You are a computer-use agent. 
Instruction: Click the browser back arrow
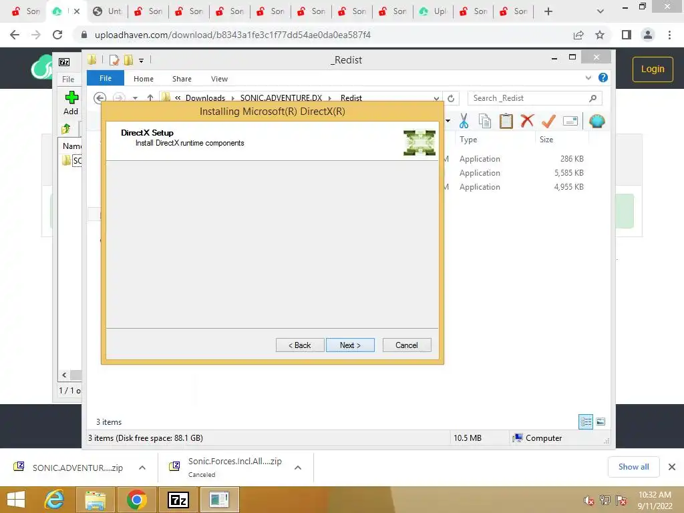click(15, 35)
